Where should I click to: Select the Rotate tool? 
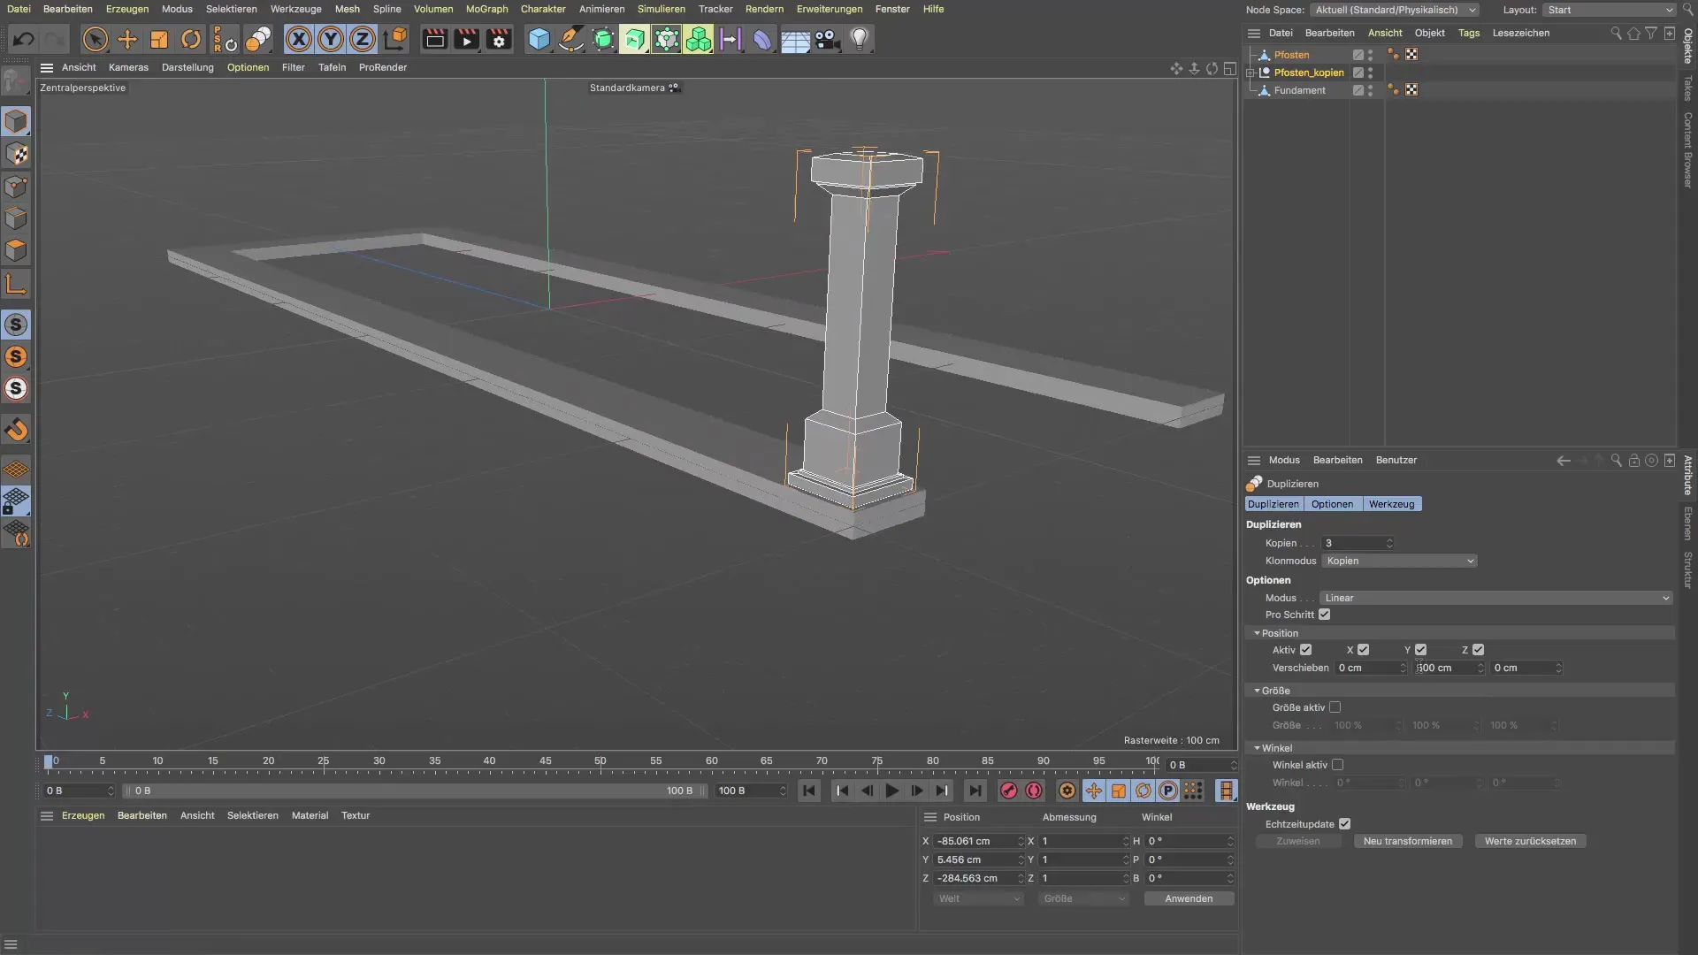tap(191, 39)
